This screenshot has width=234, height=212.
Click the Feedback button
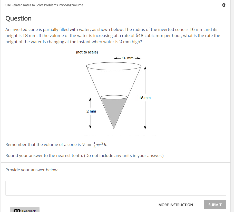[25, 210]
